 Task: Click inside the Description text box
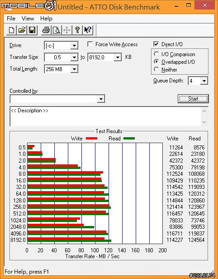pyautogui.click(x=106, y=116)
